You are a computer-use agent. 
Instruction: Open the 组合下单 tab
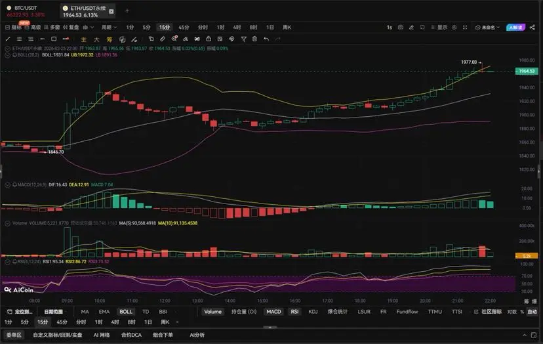point(163,335)
